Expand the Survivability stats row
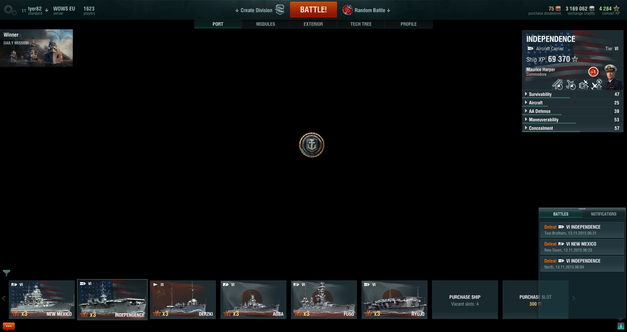Image resolution: width=627 pixels, height=332 pixels. pos(572,94)
